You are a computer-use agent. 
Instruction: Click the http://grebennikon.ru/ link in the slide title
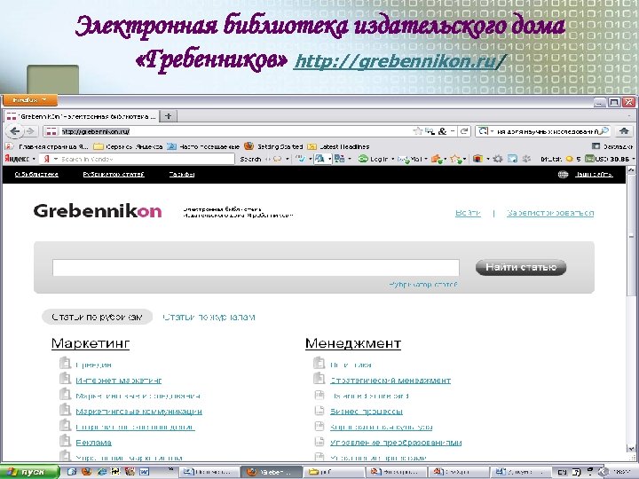pyautogui.click(x=399, y=61)
